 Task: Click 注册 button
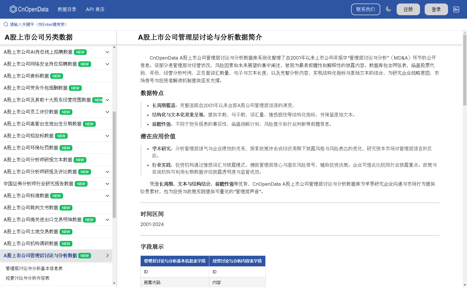(408, 9)
